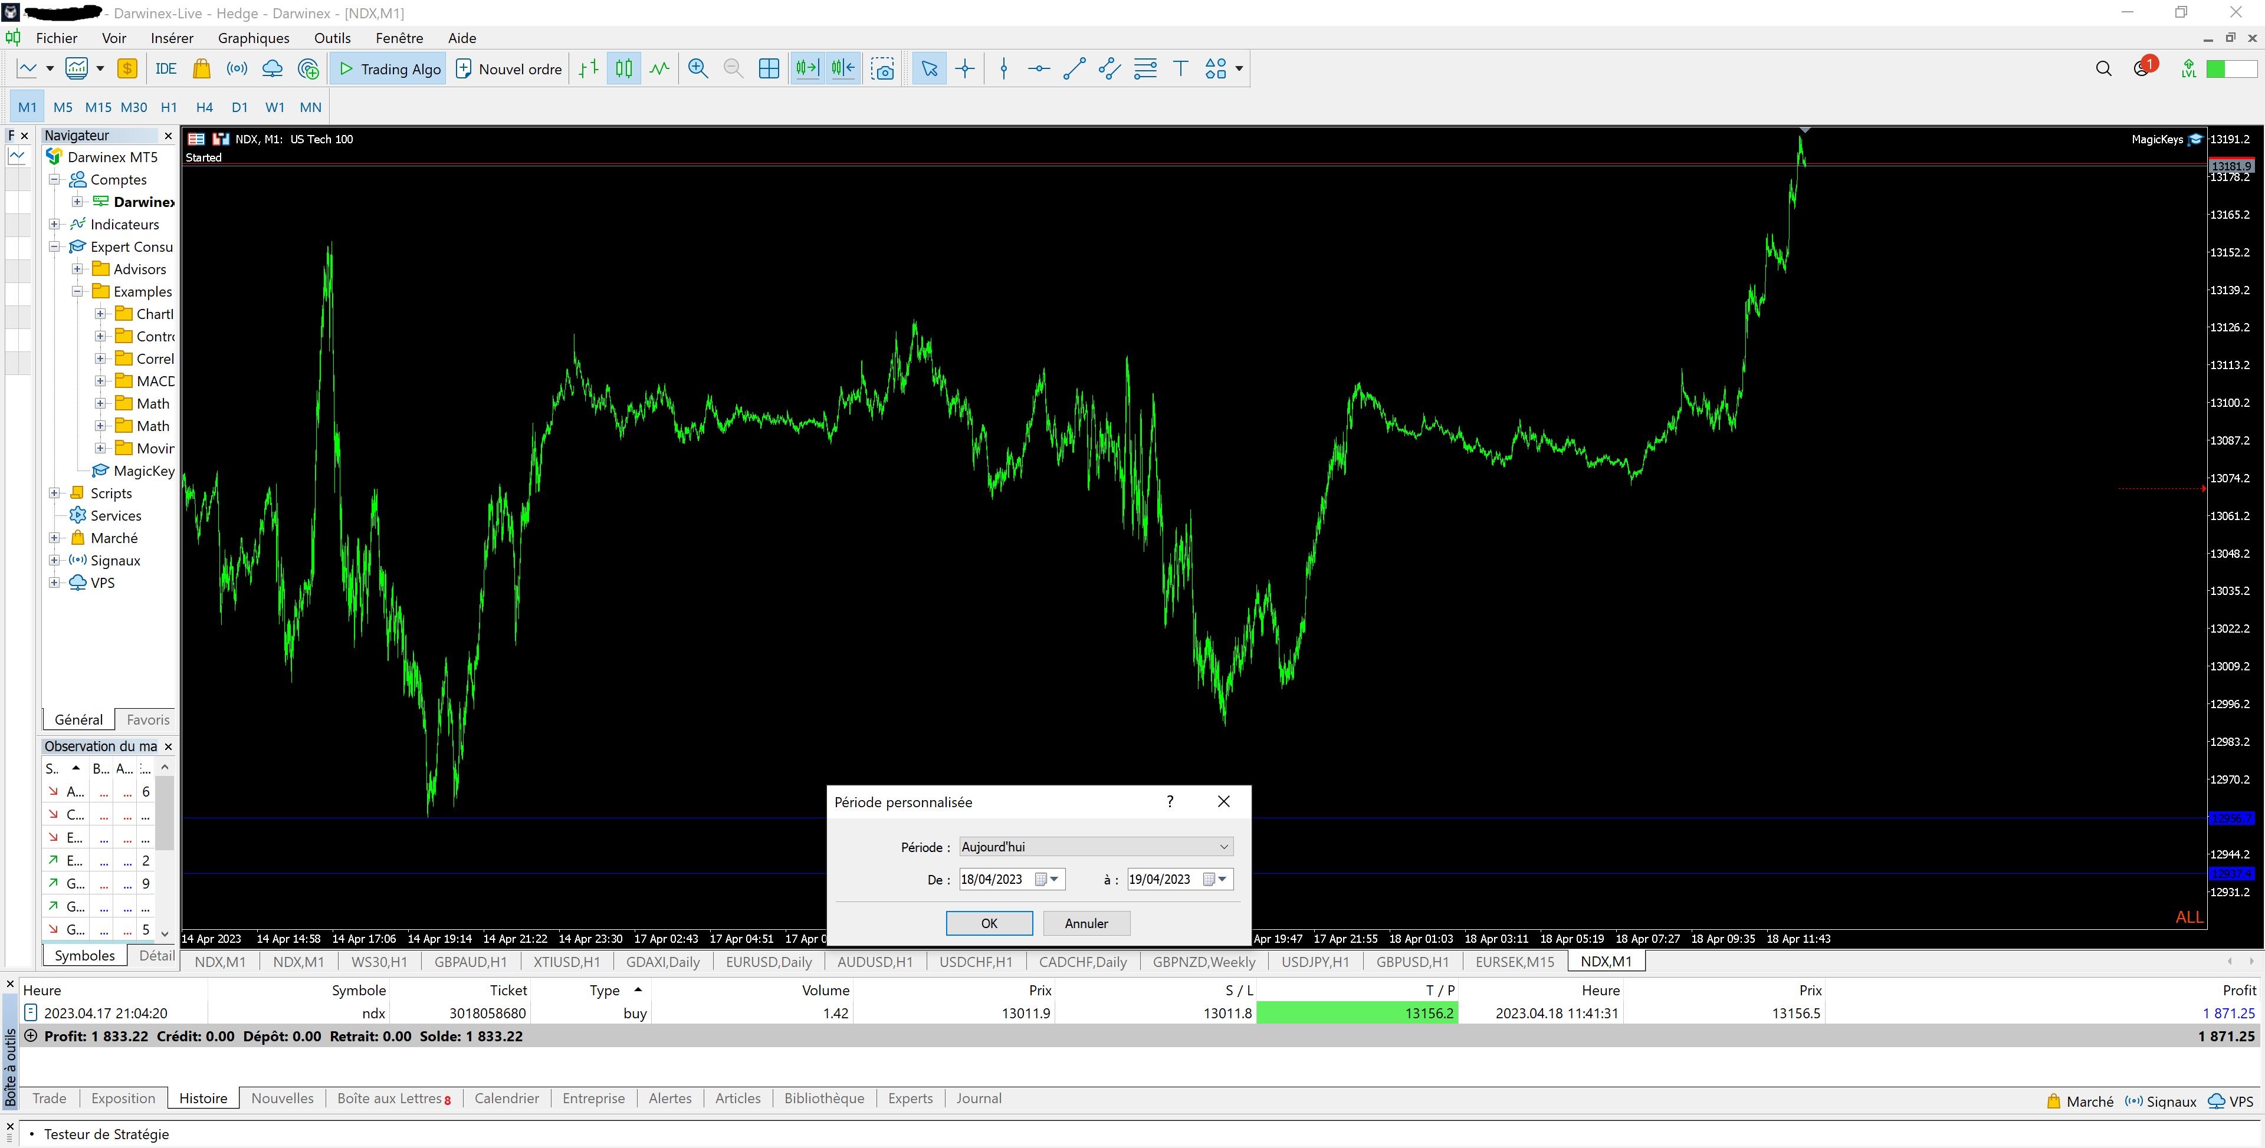
Task: Click the tile windows grid icon
Action: pyautogui.click(x=769, y=68)
